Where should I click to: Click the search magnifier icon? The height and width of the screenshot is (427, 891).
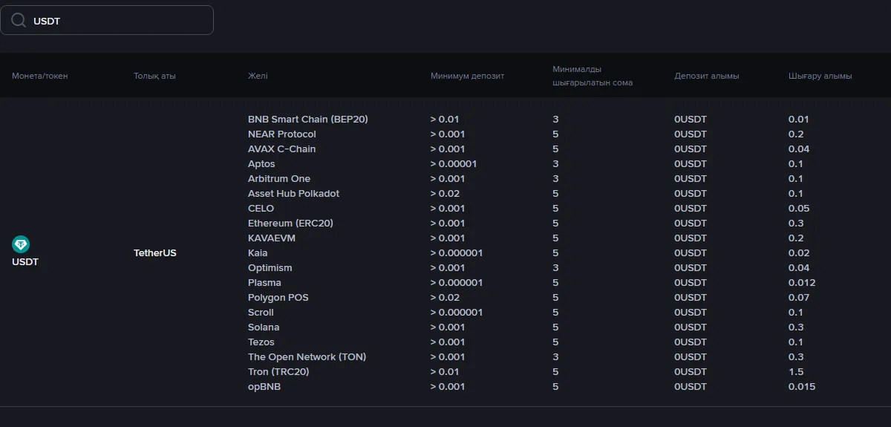pyautogui.click(x=19, y=21)
